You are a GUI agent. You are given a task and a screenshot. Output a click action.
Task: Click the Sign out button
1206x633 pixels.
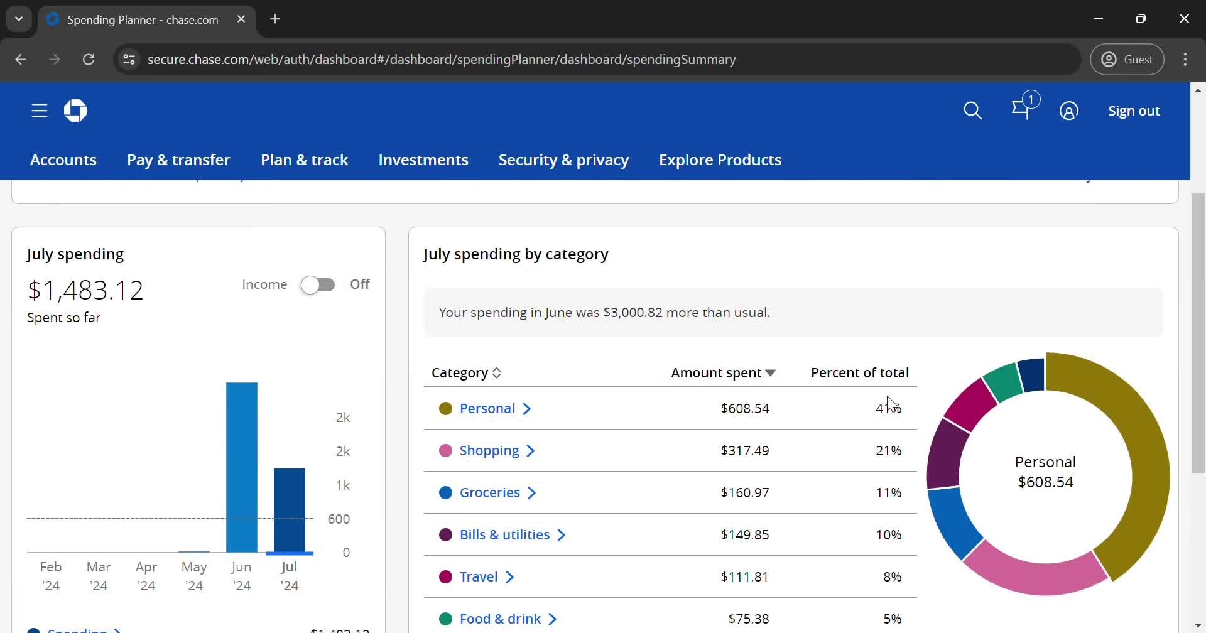(x=1133, y=111)
